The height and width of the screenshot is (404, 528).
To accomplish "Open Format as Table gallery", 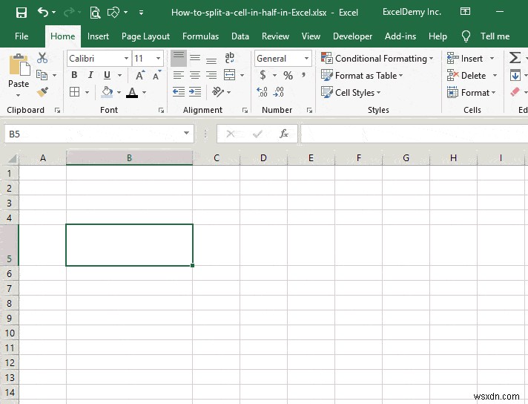I will coord(362,75).
